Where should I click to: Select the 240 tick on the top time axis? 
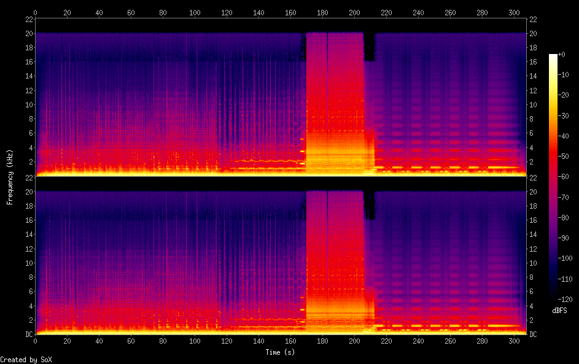[x=418, y=12]
